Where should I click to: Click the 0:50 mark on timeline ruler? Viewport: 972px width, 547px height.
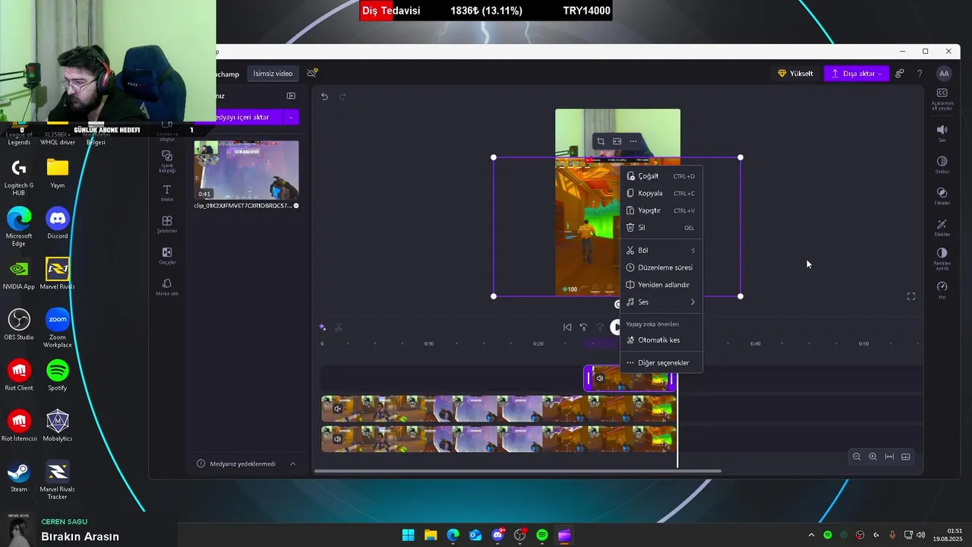pos(863,343)
